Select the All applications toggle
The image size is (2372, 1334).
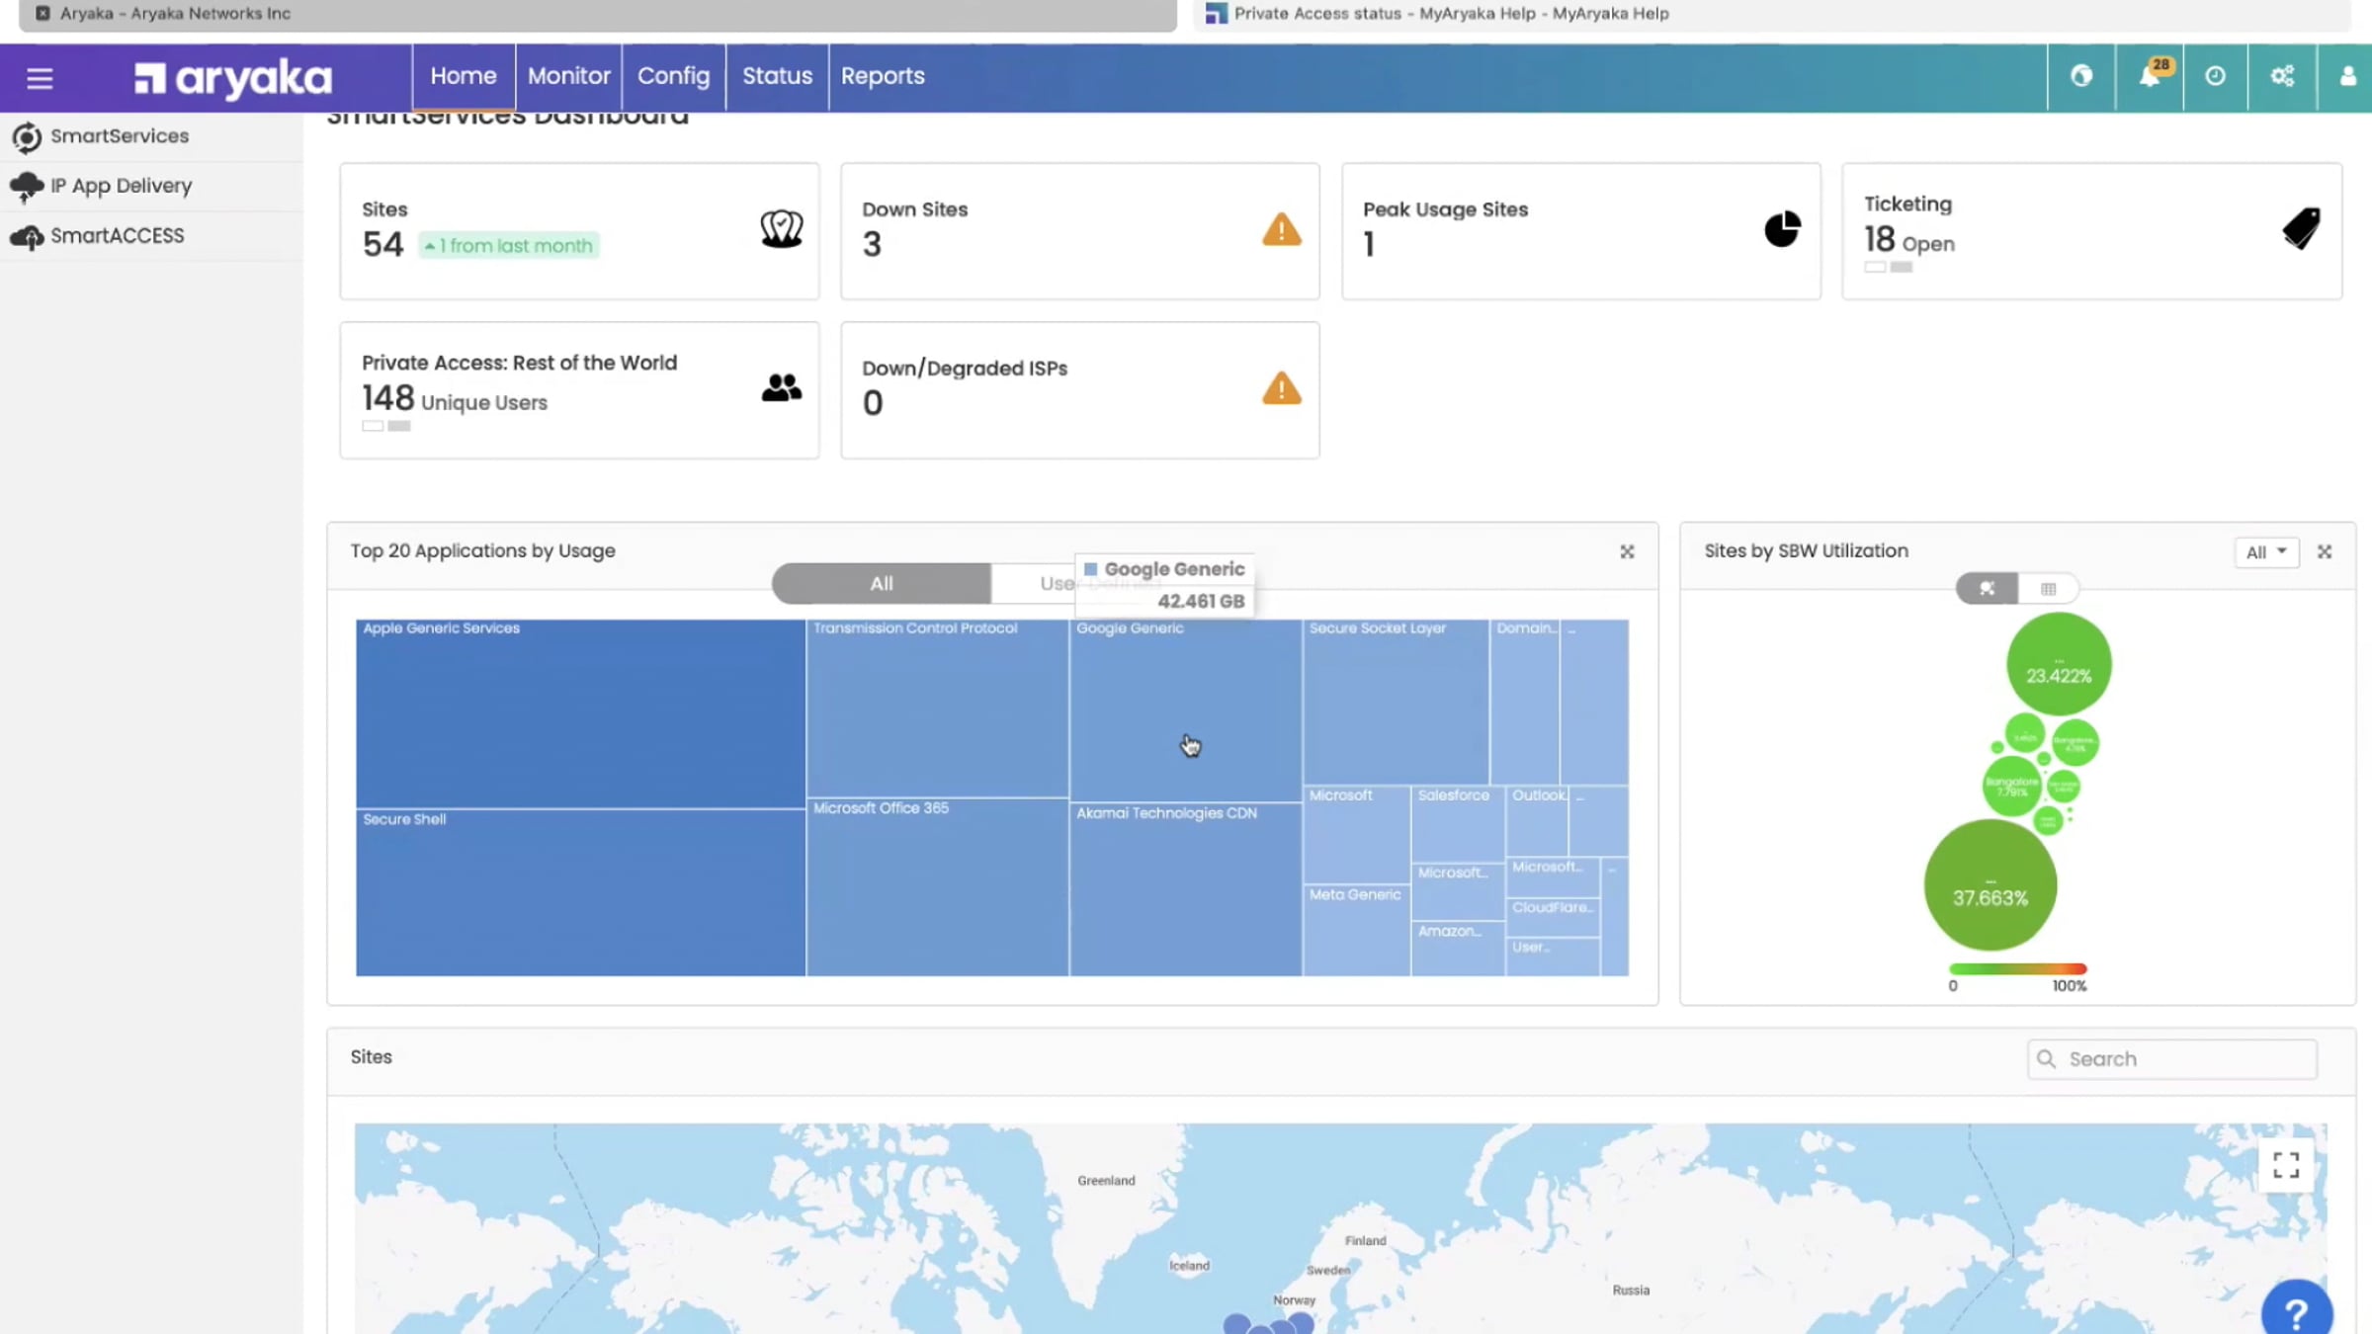pyautogui.click(x=881, y=584)
